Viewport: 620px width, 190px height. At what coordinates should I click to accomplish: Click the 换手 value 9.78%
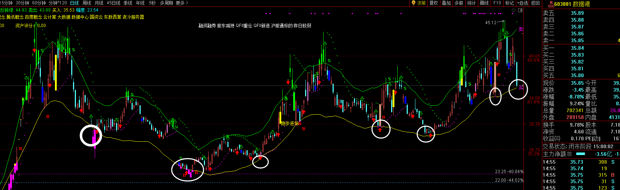point(576,124)
